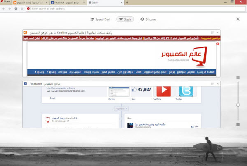247x166 pixels.
Task: Switch to the first Arabic blog tab
Action: pos(31,2)
